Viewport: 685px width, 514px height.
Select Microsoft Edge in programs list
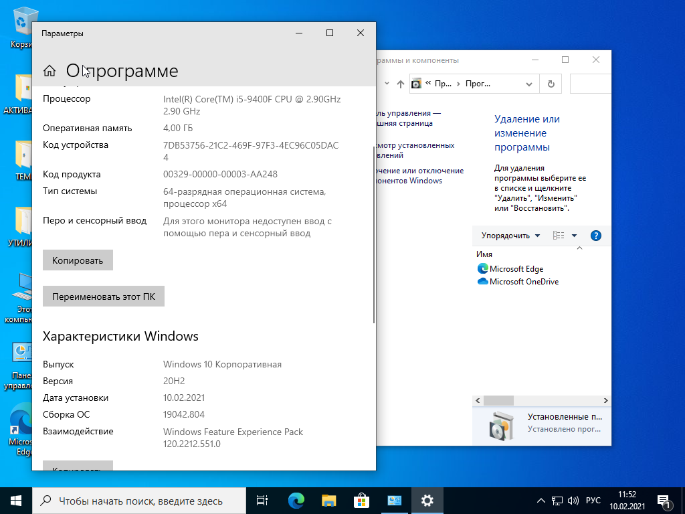(516, 269)
